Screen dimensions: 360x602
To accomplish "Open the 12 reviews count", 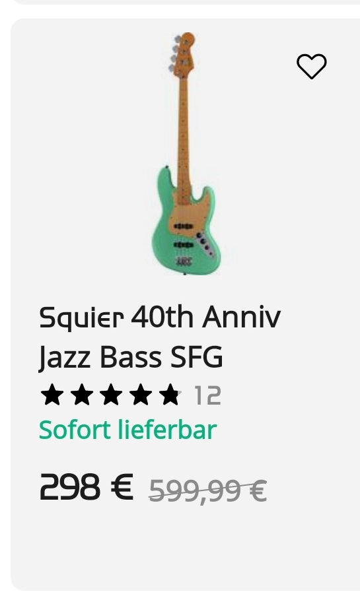I will pos(207,395).
